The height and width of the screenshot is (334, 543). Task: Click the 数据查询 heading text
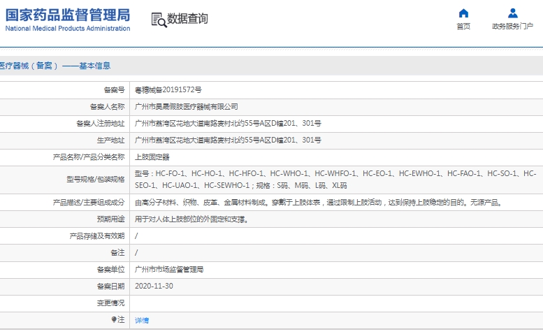187,19
